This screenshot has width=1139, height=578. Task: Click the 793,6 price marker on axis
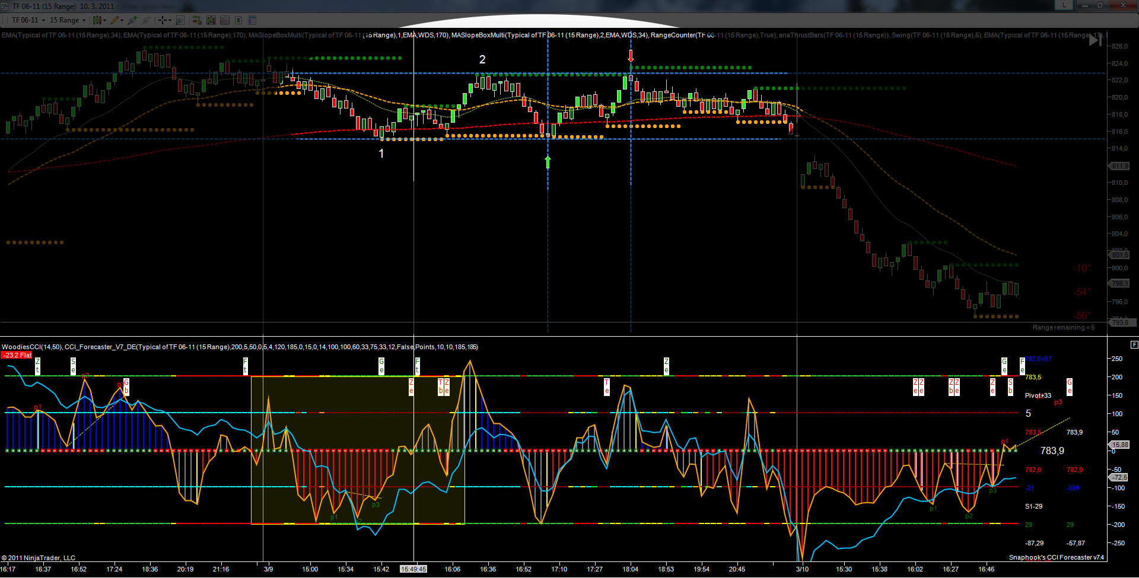[x=1119, y=322]
